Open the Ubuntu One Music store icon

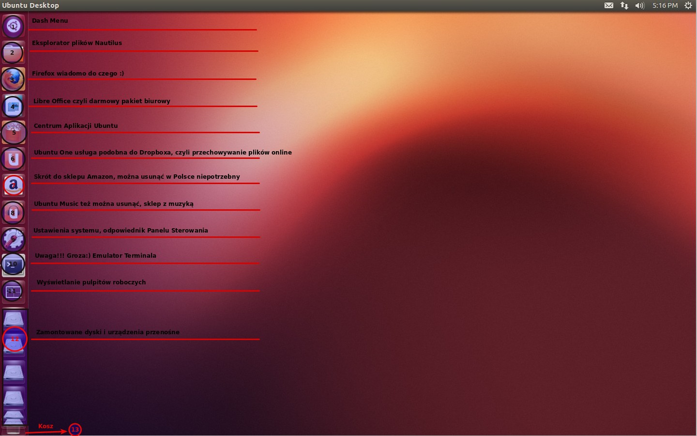13,212
